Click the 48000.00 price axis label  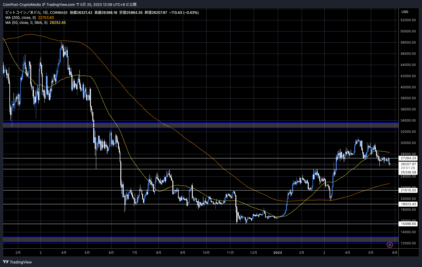pos(408,42)
